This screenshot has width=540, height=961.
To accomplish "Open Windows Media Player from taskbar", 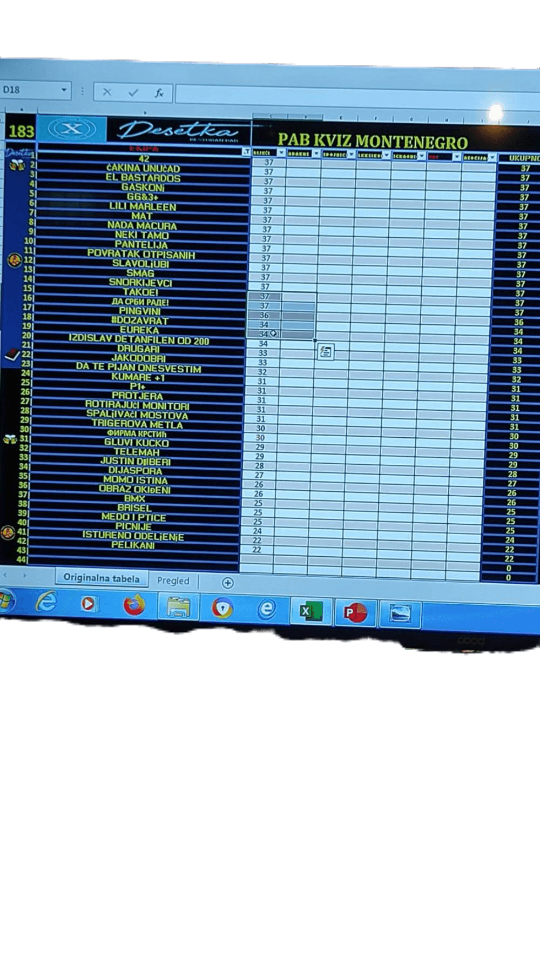I will (x=89, y=604).
